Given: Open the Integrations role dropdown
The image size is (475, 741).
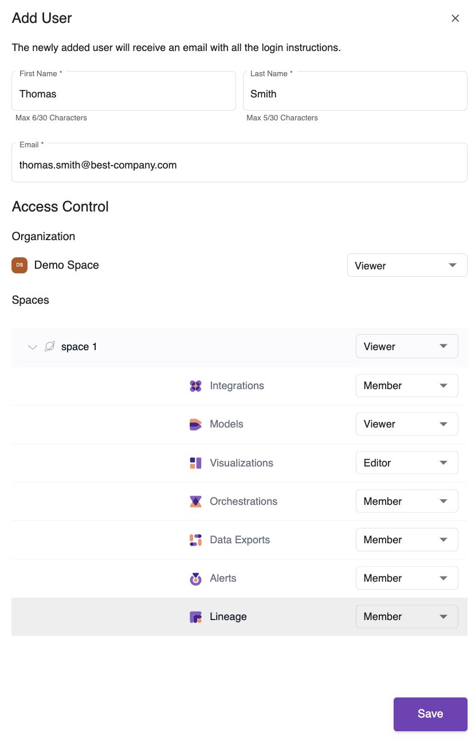Looking at the screenshot, I should tap(406, 386).
